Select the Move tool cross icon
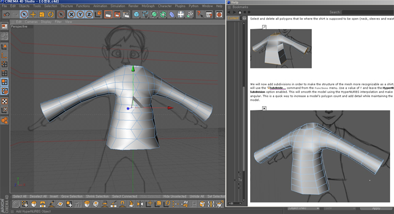 tap(33, 14)
